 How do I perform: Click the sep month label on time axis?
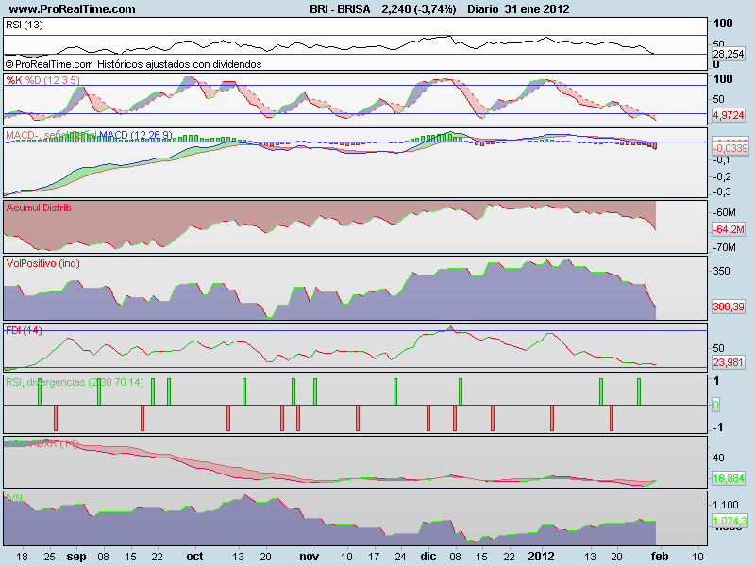click(76, 557)
